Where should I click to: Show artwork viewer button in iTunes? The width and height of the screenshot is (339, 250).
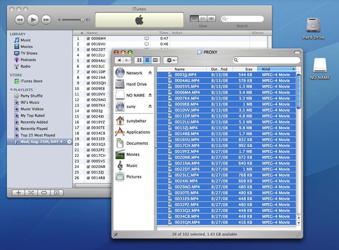click(57, 193)
